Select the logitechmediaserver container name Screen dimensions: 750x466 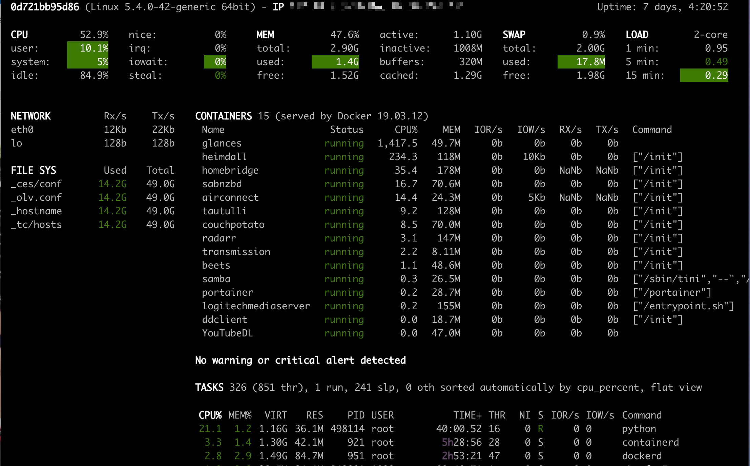pos(256,306)
